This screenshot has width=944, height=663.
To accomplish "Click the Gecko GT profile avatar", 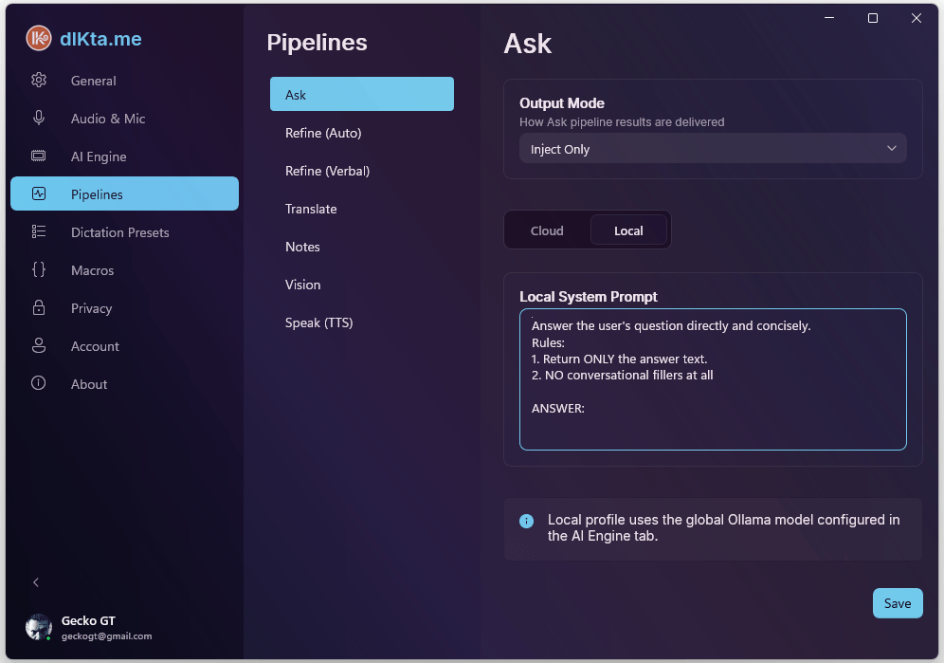I will [39, 627].
